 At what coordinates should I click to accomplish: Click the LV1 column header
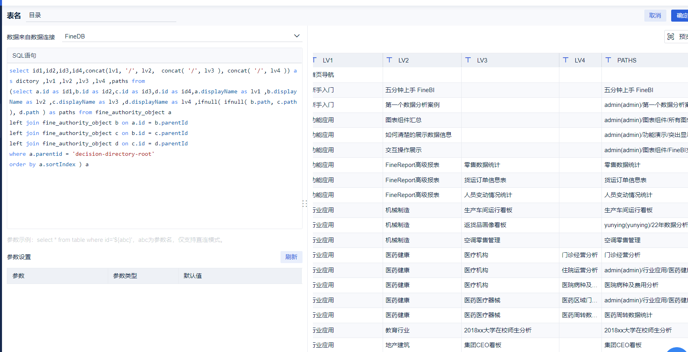(347, 60)
